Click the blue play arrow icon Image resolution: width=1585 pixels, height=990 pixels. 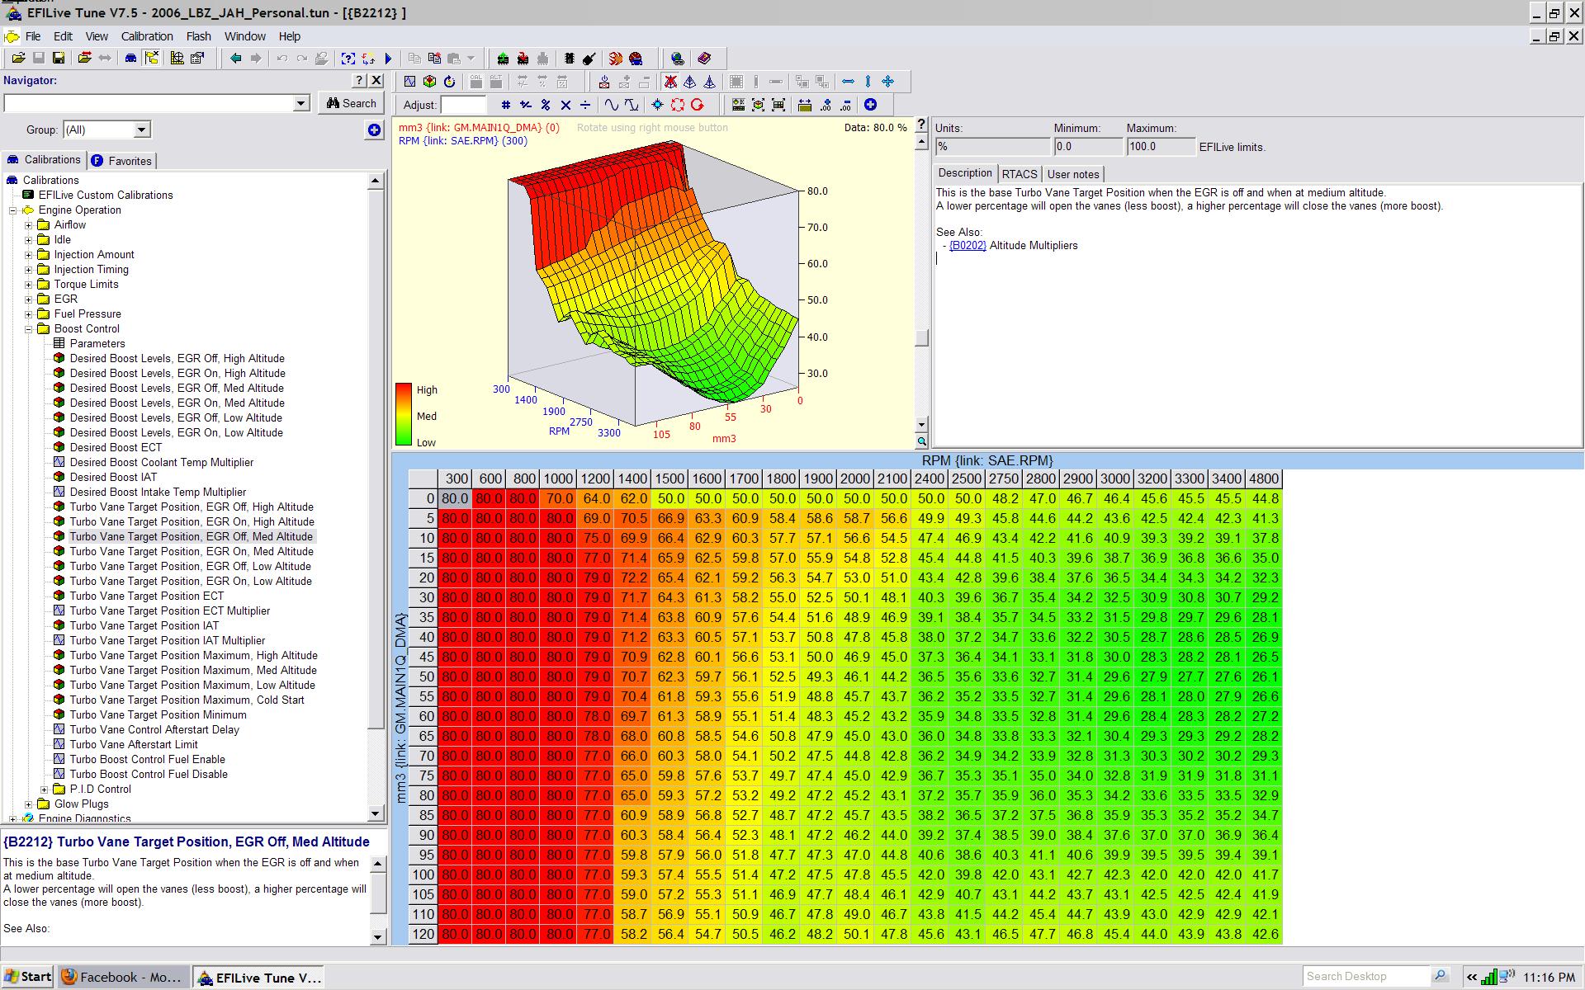tap(388, 59)
